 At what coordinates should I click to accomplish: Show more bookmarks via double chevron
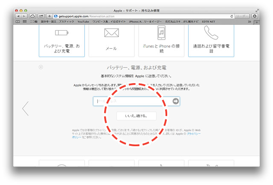coord(250,22)
